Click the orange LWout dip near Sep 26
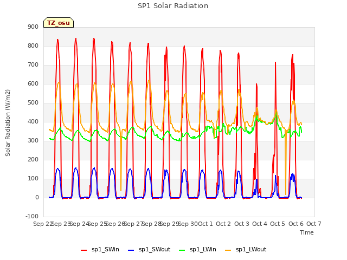This screenshot has height=260, width=347. point(121,161)
